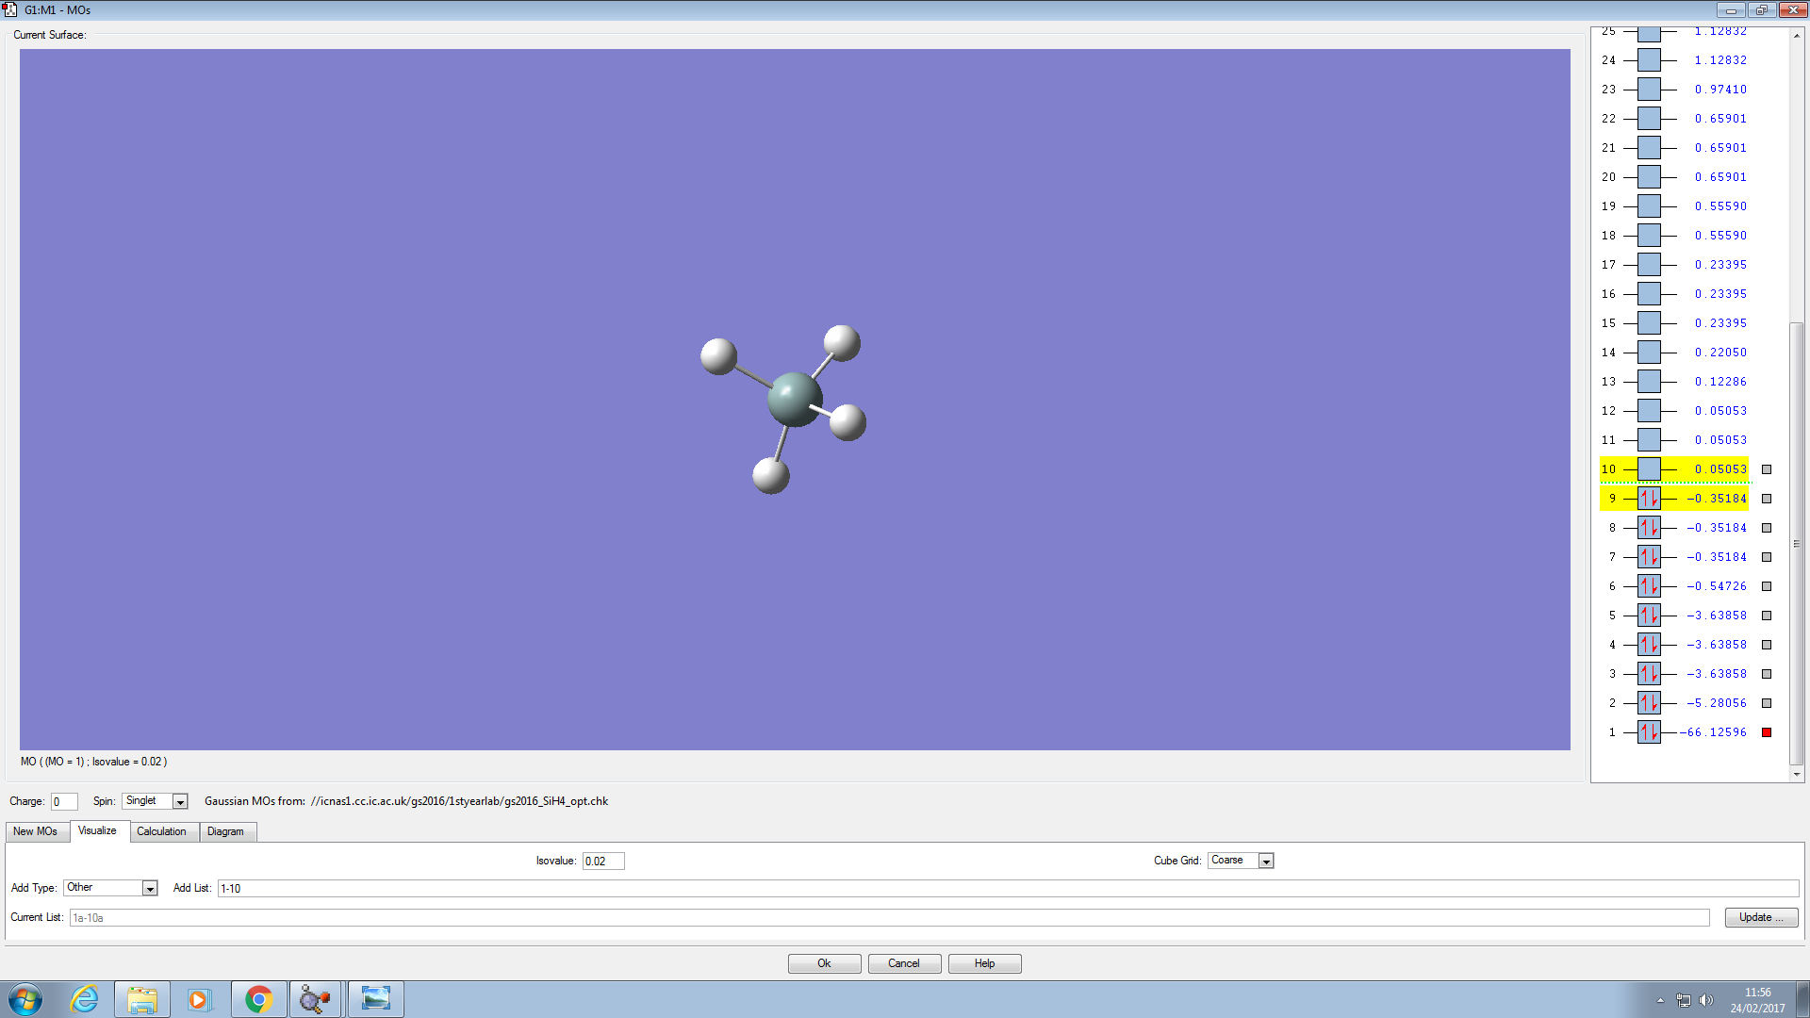Select the occupied orbital box for MO 6
Viewport: 1810px width, 1018px height.
1649,586
